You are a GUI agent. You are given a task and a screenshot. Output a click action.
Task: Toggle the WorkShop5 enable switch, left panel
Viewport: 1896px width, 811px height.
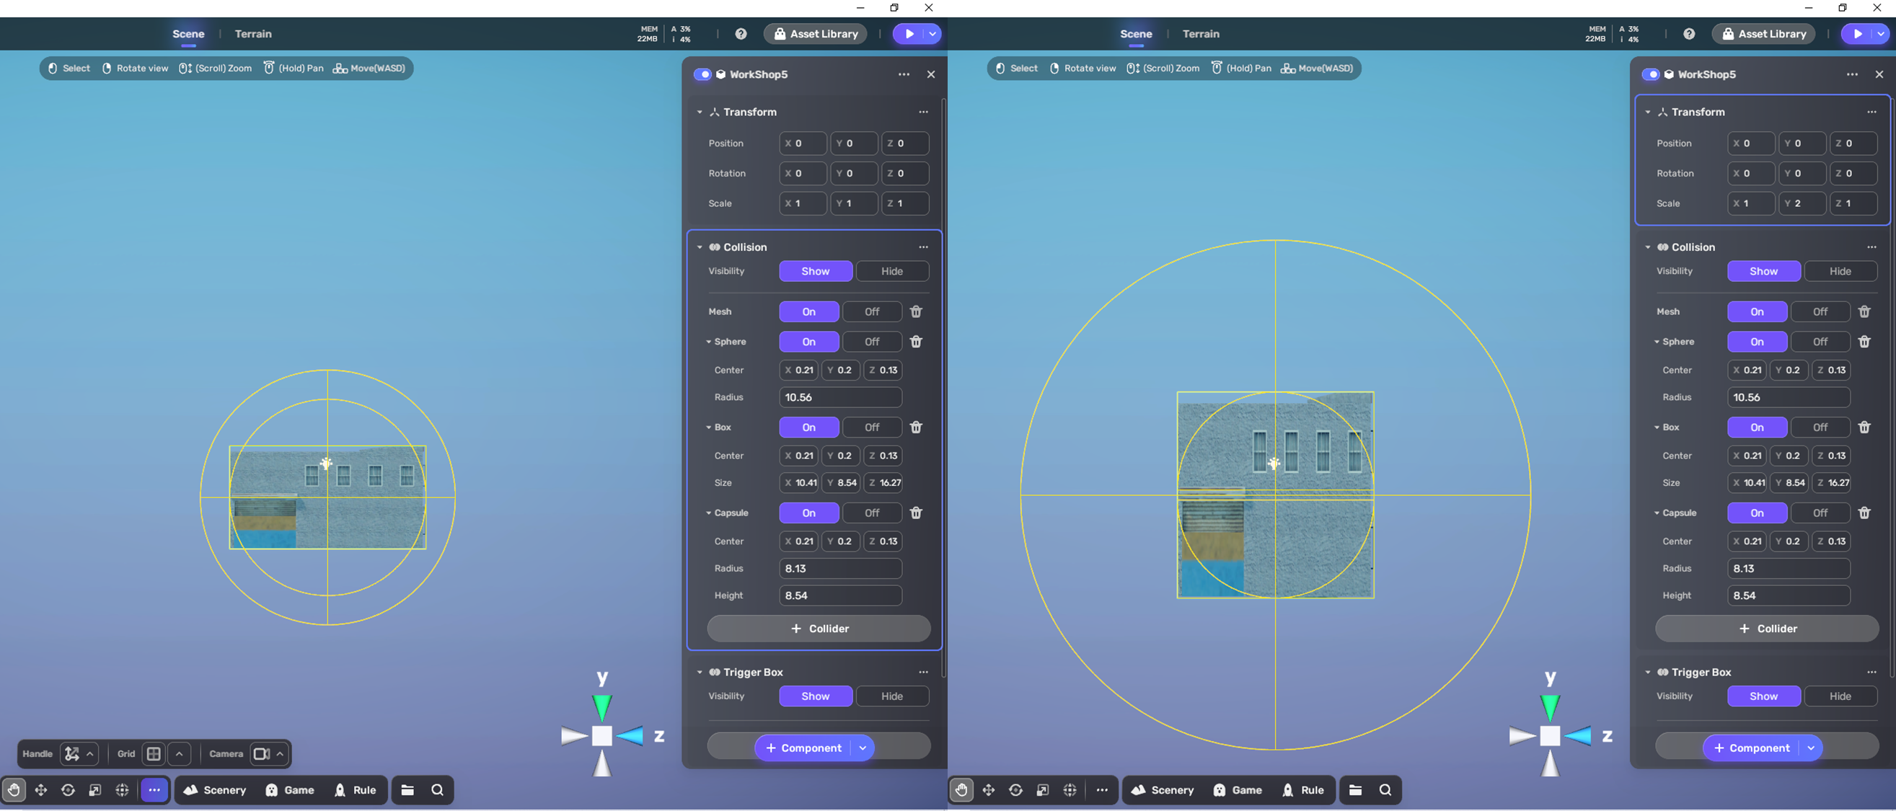click(702, 74)
